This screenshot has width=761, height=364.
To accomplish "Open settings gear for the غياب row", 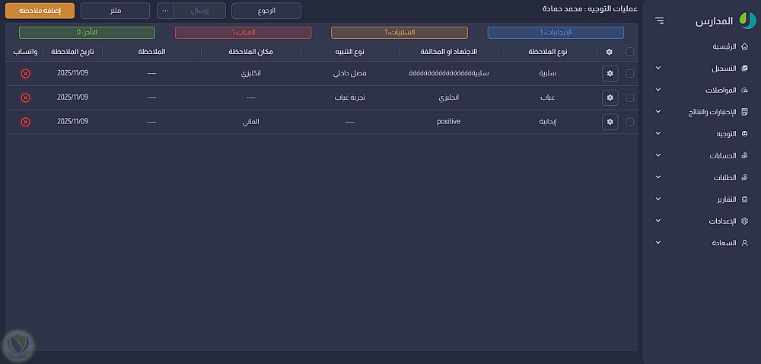I will click(609, 98).
